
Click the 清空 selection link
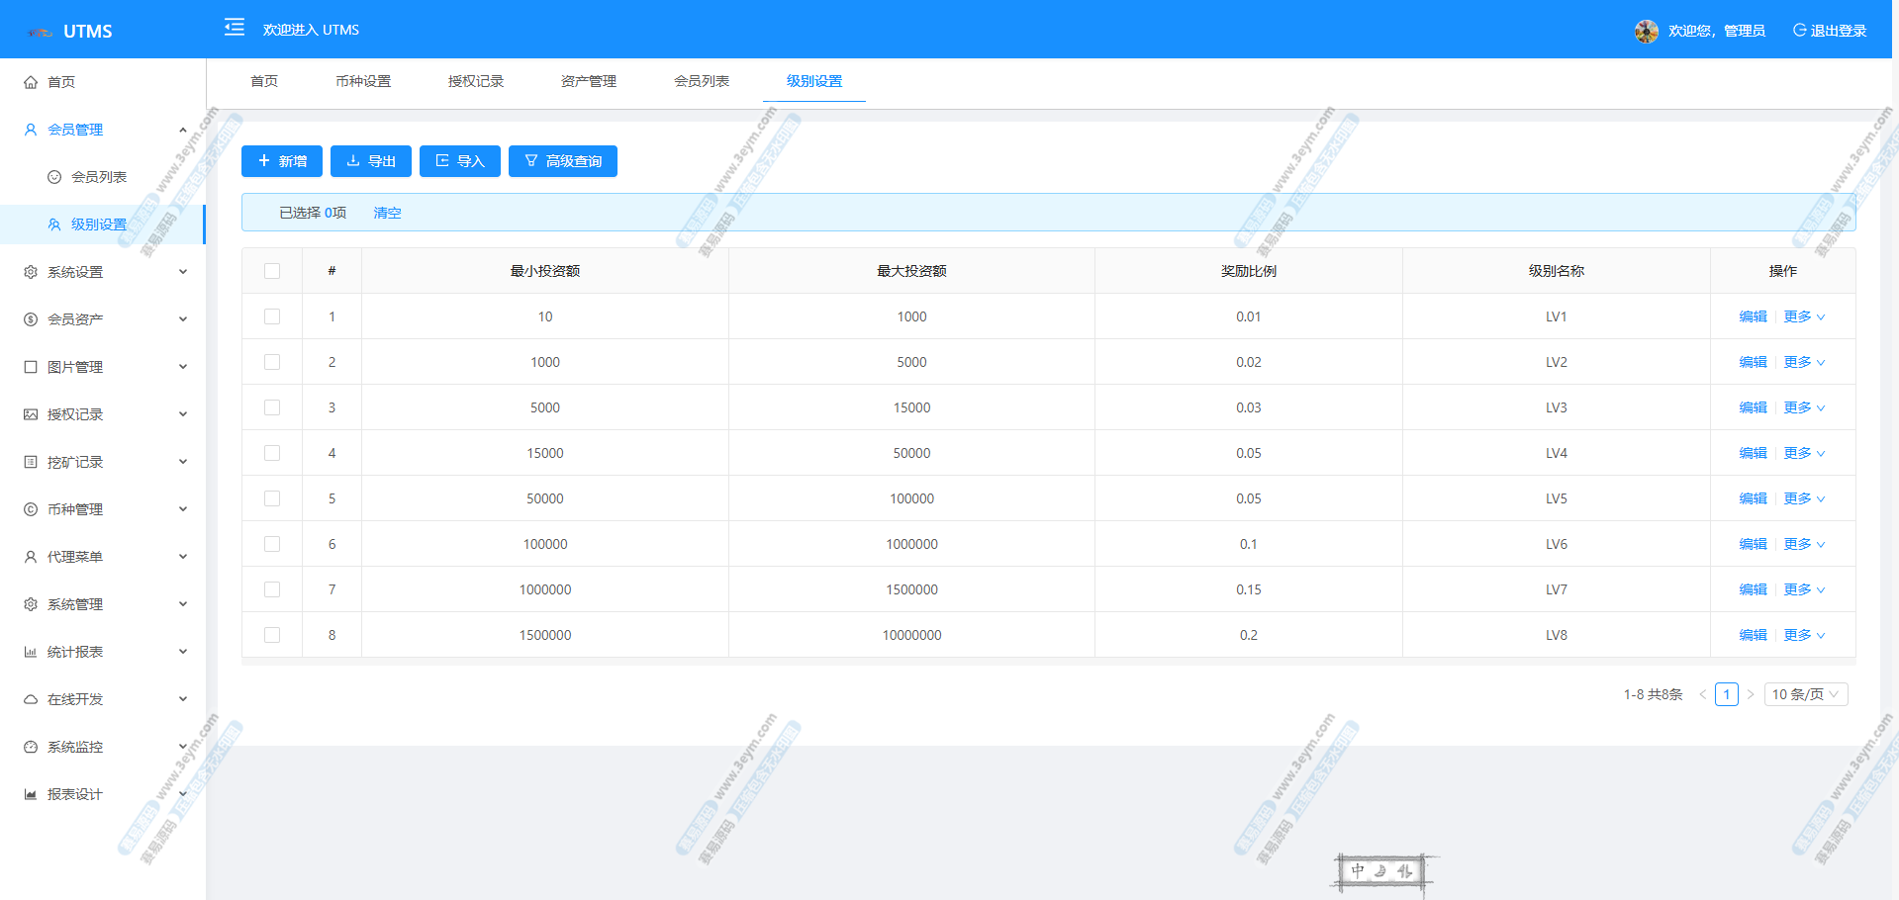click(x=387, y=213)
